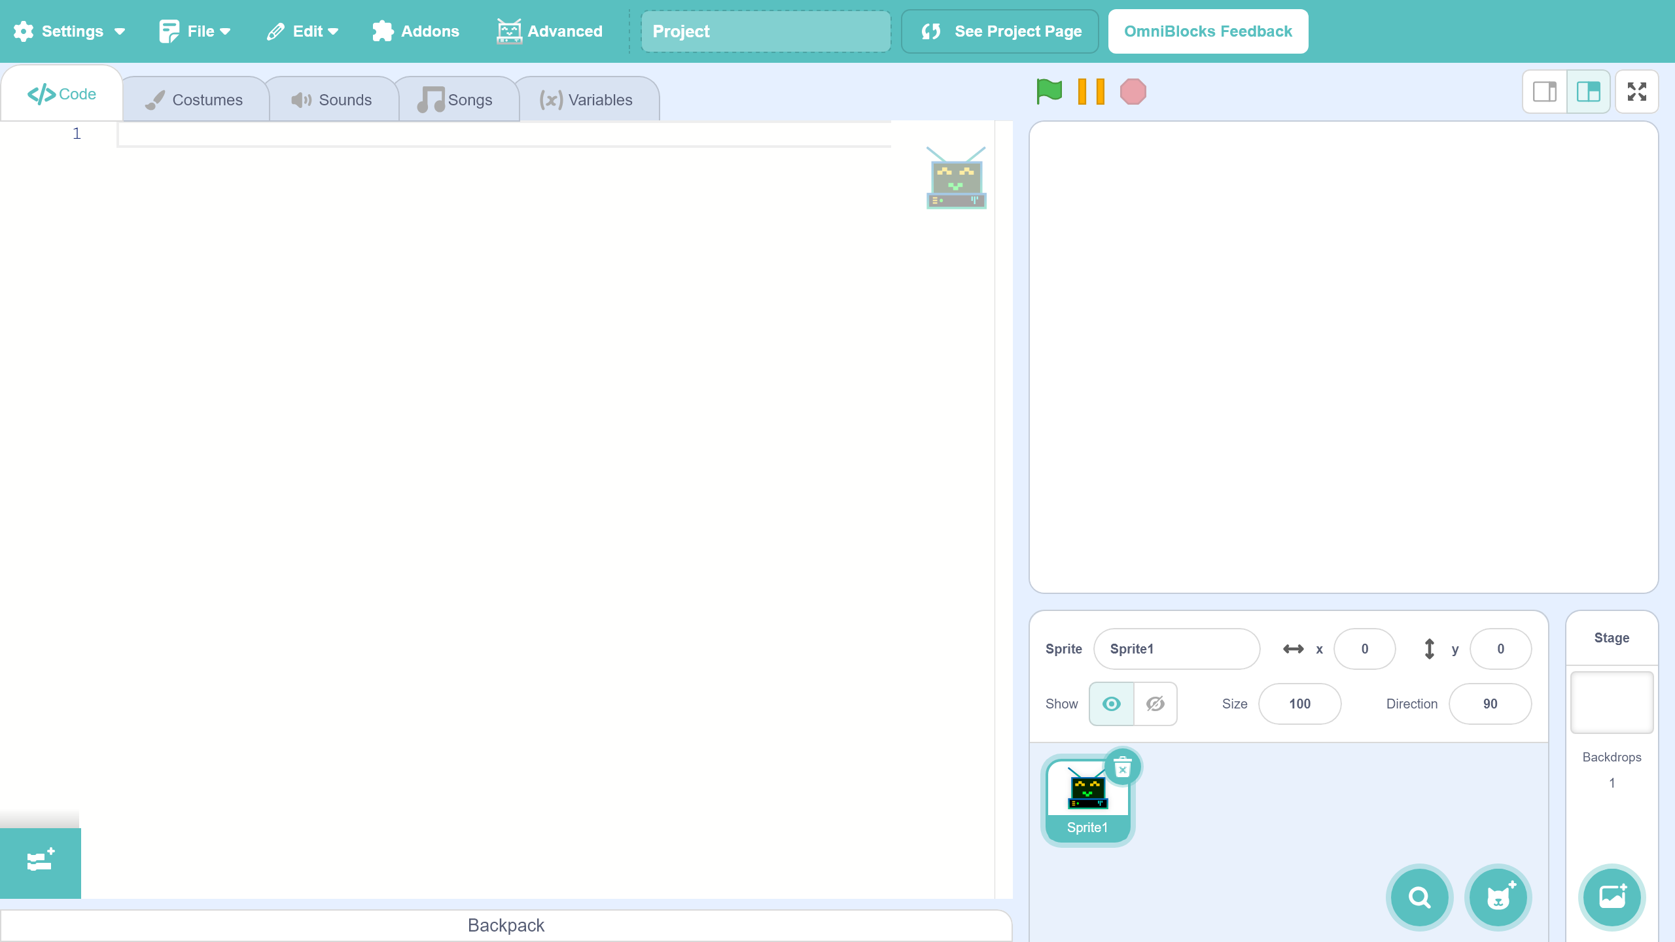1675x942 pixels.
Task: Click the OmniBlocks Feedback button
Action: (x=1208, y=31)
